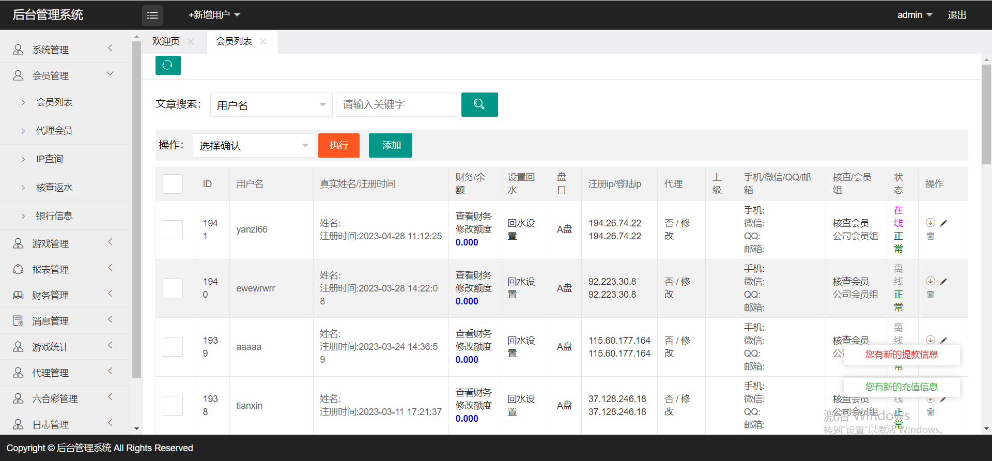
Task: Close the 欢迎页 tab
Action: [x=191, y=41]
